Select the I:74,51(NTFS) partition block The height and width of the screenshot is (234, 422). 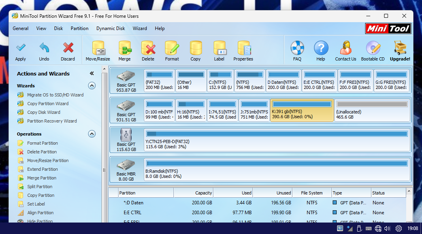click(222, 110)
